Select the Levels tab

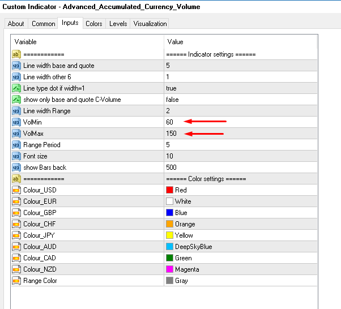[x=118, y=24]
